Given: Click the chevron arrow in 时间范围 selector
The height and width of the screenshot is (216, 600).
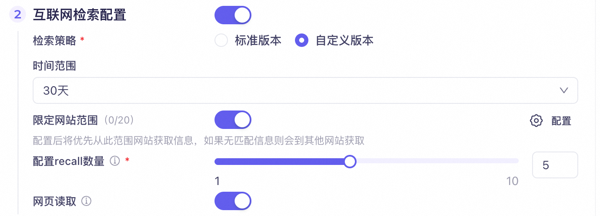Looking at the screenshot, I should pos(564,90).
